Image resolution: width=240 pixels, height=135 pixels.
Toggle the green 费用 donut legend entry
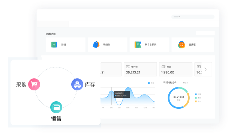(x=198, y=98)
